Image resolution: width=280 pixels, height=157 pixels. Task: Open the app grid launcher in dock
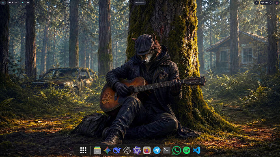pyautogui.click(x=83, y=150)
